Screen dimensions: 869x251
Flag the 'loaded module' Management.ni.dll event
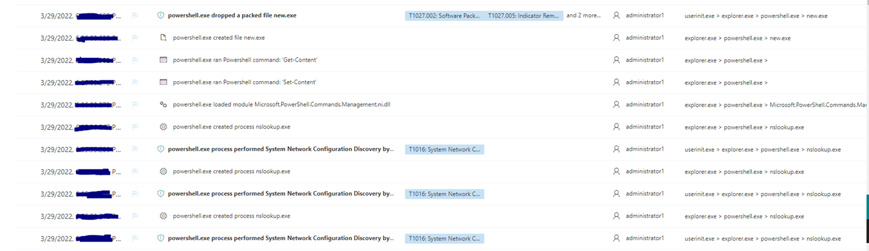(135, 105)
